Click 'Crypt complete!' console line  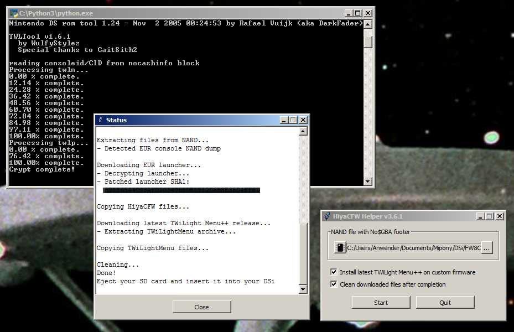42,169
